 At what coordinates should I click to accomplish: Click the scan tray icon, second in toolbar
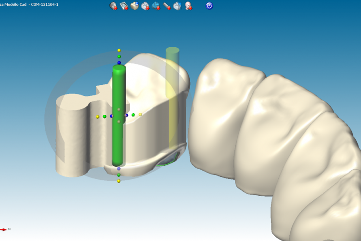(x=124, y=6)
